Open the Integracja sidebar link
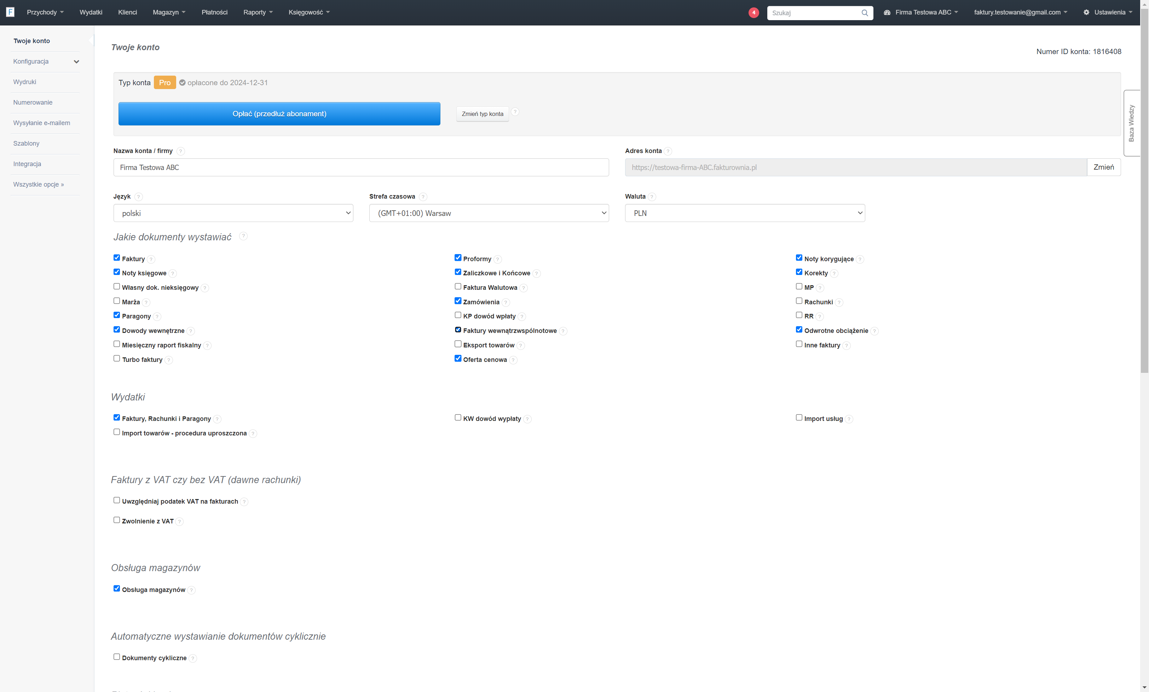 click(x=27, y=164)
